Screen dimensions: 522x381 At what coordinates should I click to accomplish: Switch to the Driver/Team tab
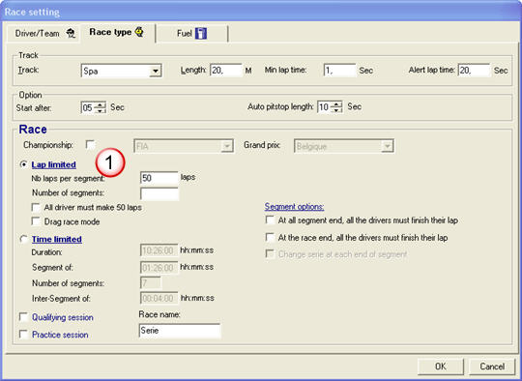pos(44,33)
